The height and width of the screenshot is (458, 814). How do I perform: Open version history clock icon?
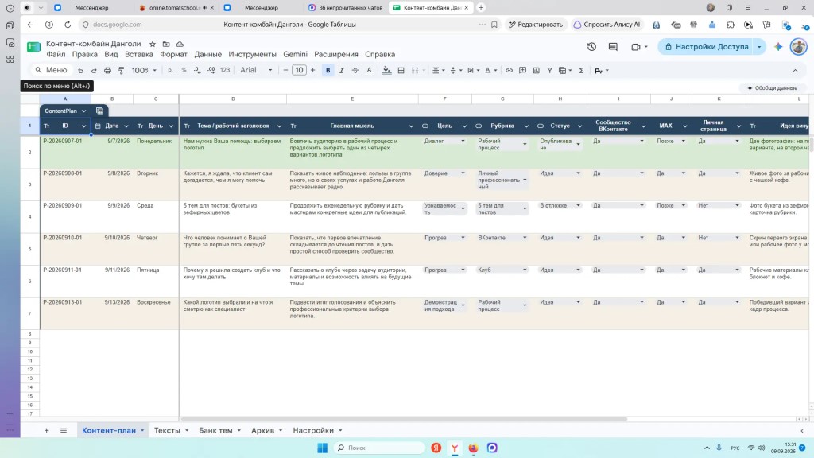pos(591,47)
